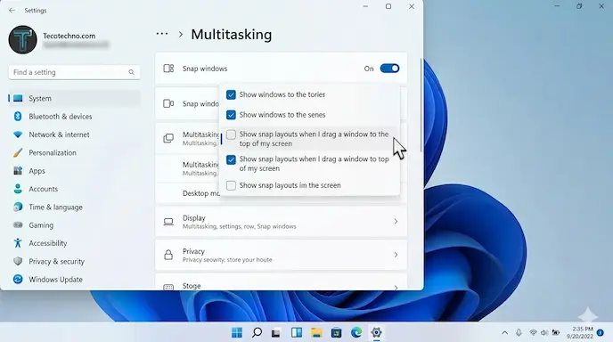Click the Bluetooth icon in sidebar
Viewport: 613px width, 342px height.
(18, 117)
